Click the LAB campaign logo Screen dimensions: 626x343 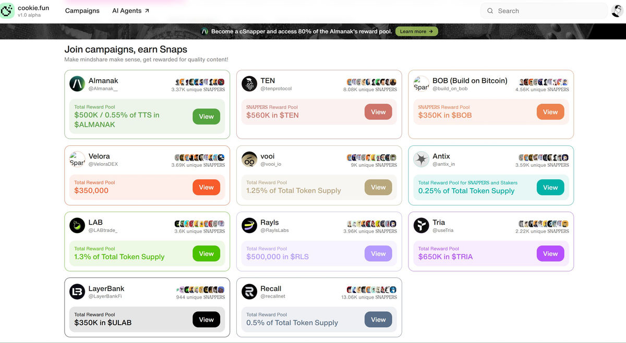tap(77, 226)
